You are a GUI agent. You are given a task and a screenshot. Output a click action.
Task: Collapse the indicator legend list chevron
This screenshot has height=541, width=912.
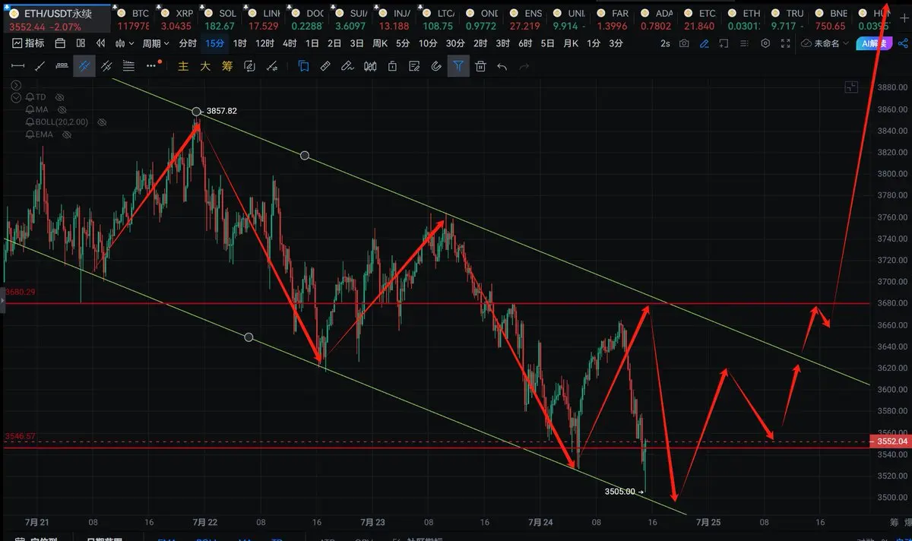(17, 98)
